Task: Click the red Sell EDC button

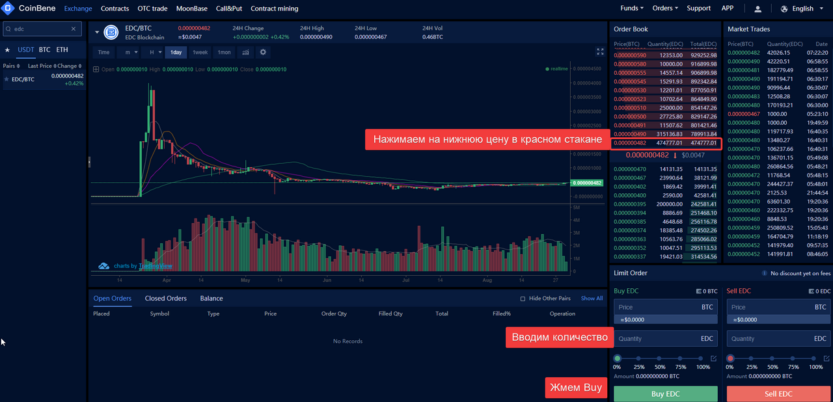Action: pos(778,394)
